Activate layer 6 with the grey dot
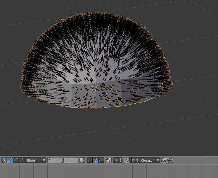Image resolution: width=218 pixels, height=178 pixels. click(x=49, y=162)
